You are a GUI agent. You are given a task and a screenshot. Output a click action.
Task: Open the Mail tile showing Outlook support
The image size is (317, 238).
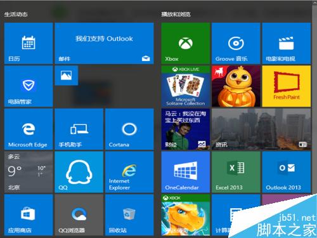[104, 43]
